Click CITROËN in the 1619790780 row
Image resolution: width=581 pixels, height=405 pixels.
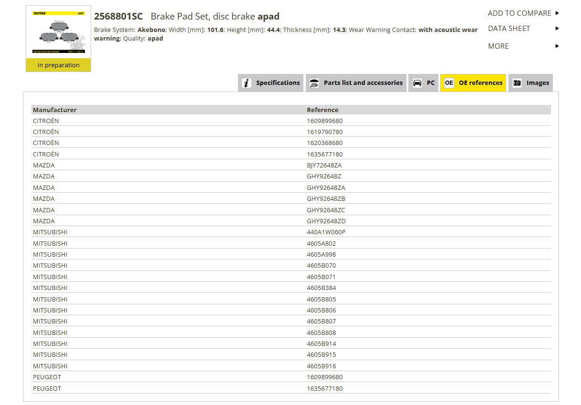[x=46, y=132]
